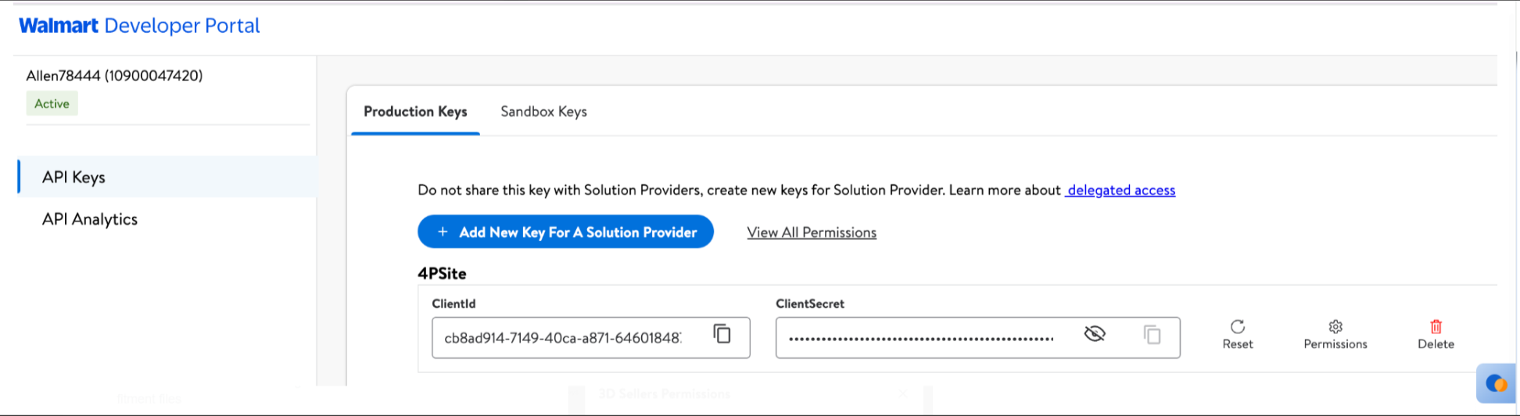Open the delegated access link
The image size is (1520, 416).
[x=1121, y=190]
